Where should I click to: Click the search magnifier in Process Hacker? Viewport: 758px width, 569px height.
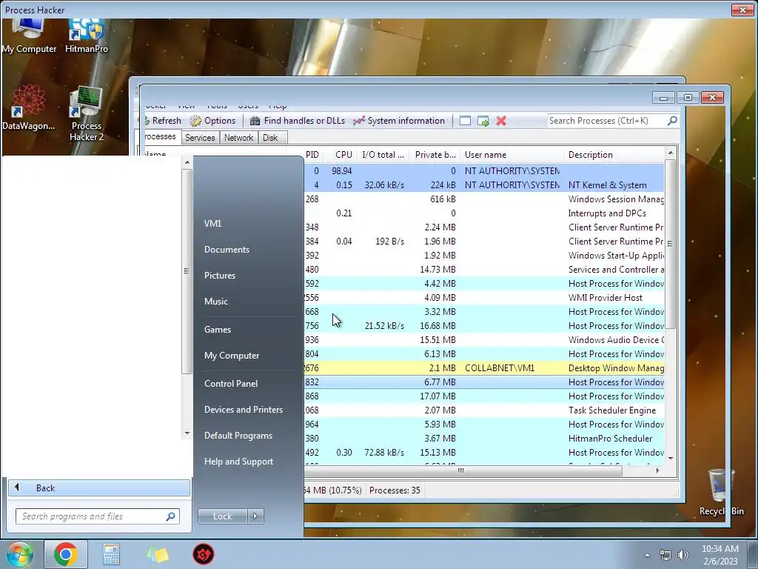672,121
